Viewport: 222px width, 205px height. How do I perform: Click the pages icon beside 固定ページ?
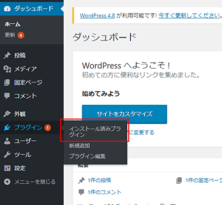click(x=7, y=82)
